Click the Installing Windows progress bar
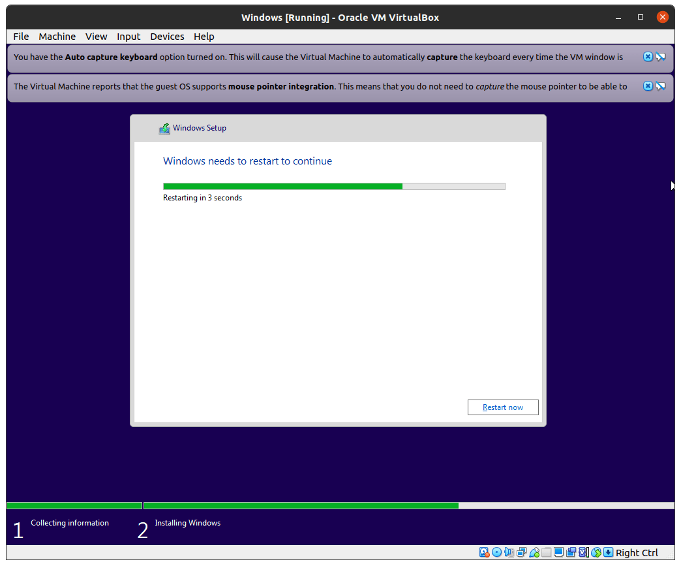 [409, 505]
